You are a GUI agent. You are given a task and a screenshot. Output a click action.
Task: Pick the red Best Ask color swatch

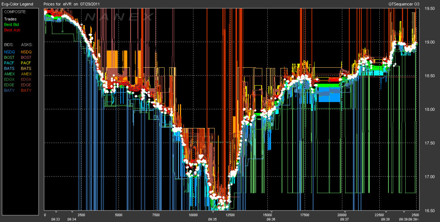click(12, 29)
